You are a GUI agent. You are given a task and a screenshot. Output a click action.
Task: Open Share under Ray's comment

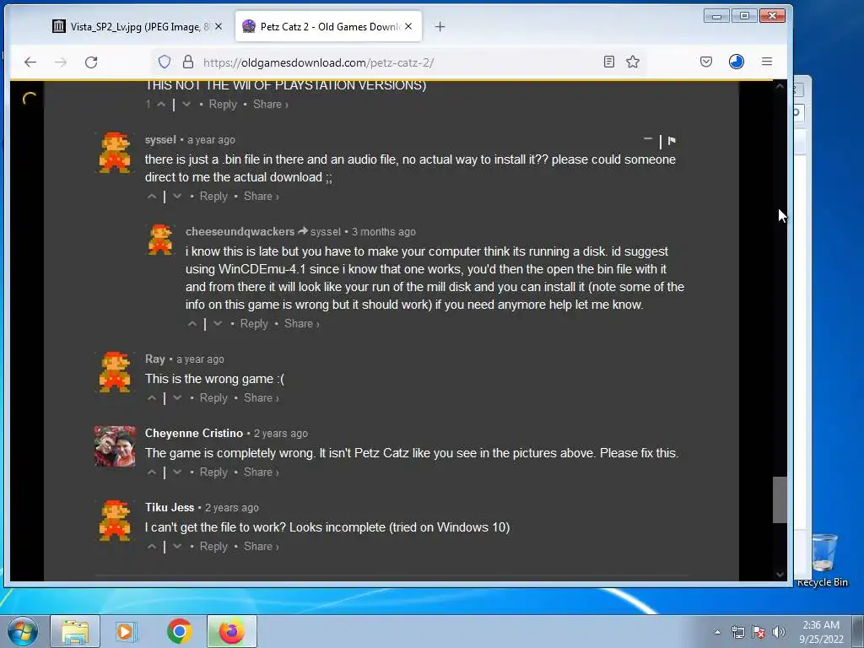pos(262,398)
